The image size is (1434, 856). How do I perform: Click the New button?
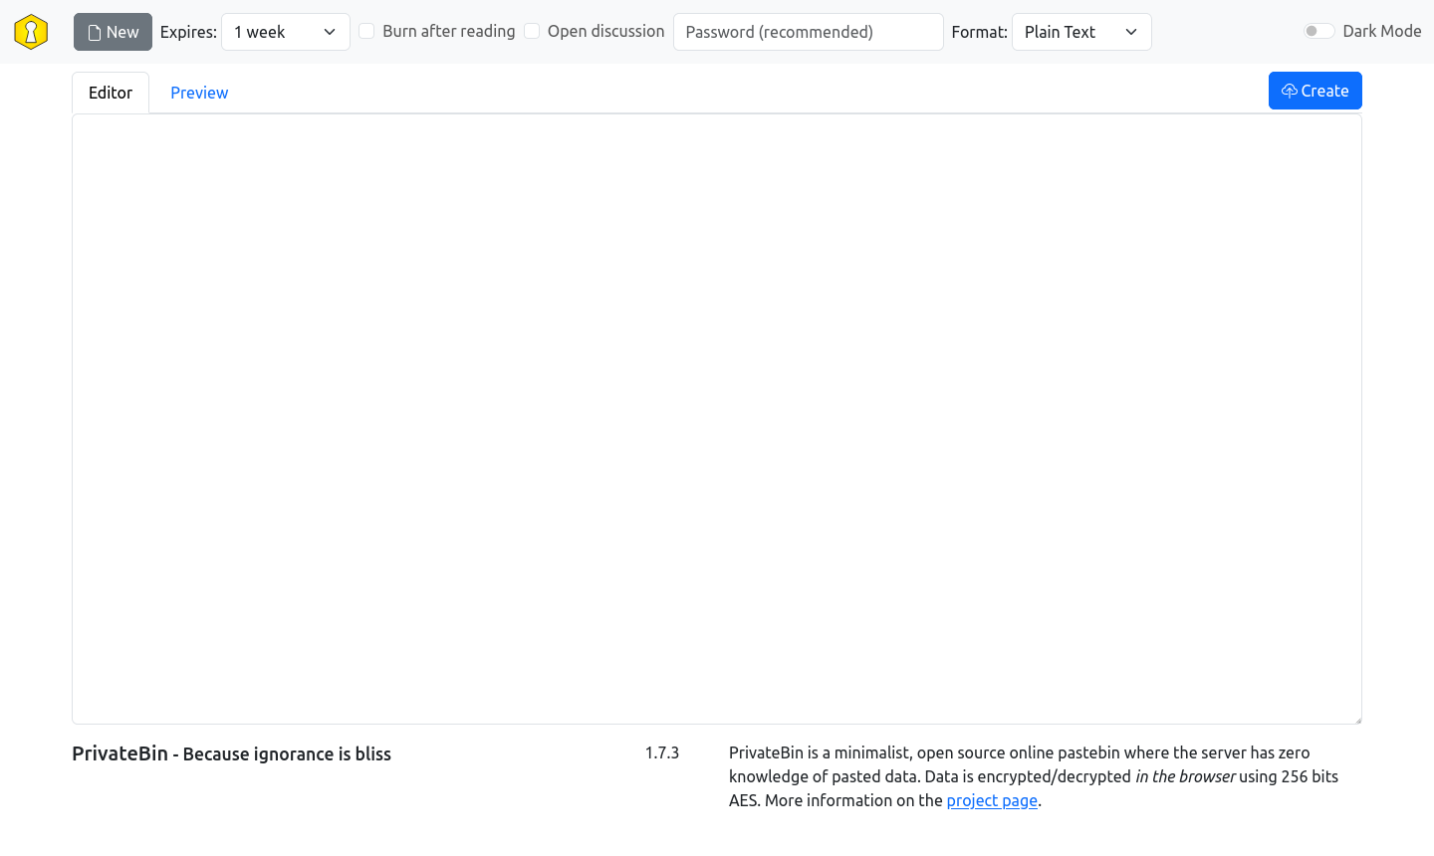click(x=113, y=31)
